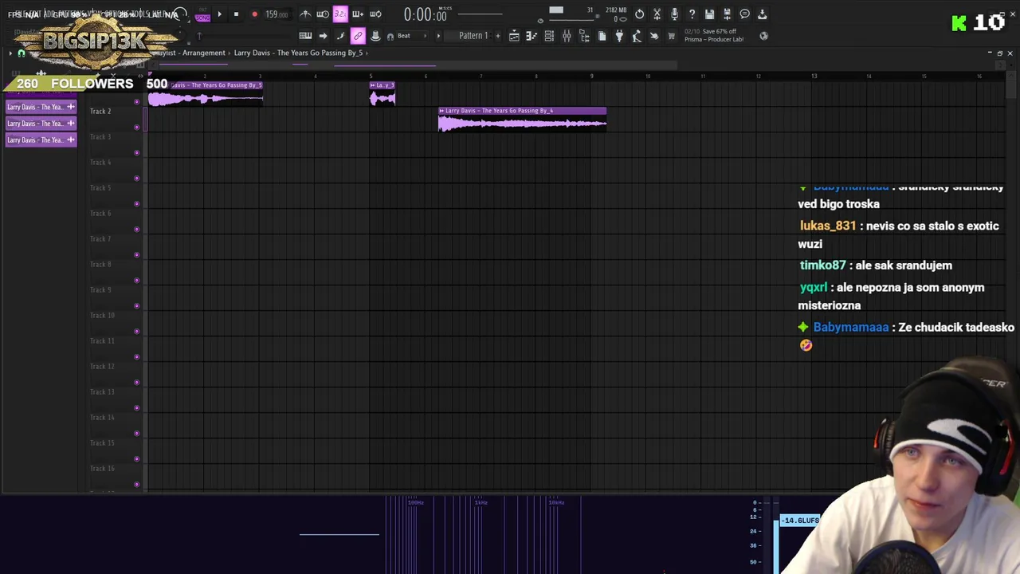Toggle typing keyboard to piano icon
Viewport: 1020px width, 574px height.
pyautogui.click(x=305, y=36)
